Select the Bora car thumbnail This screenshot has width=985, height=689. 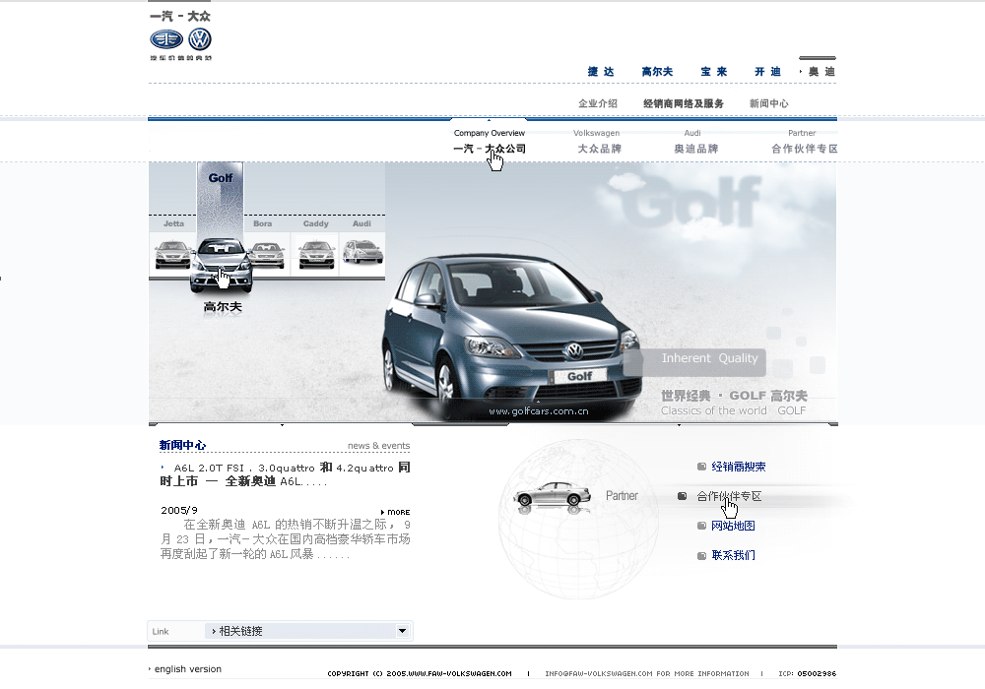266,255
